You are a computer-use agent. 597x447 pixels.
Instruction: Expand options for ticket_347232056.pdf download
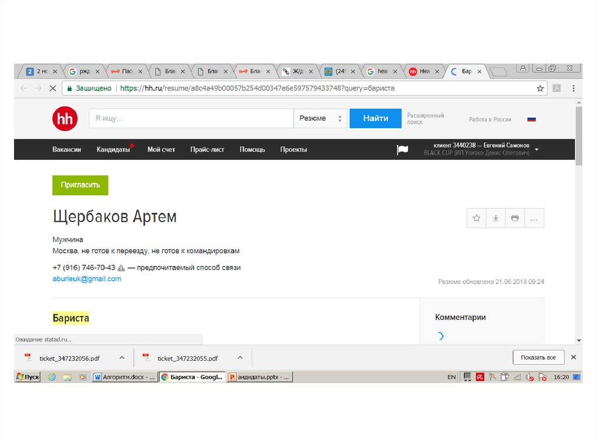122,358
